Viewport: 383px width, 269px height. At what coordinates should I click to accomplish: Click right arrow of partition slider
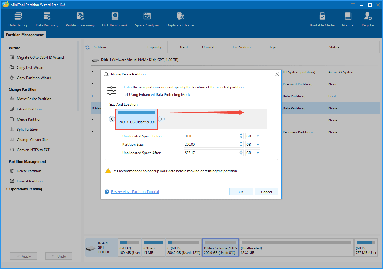pos(161,119)
